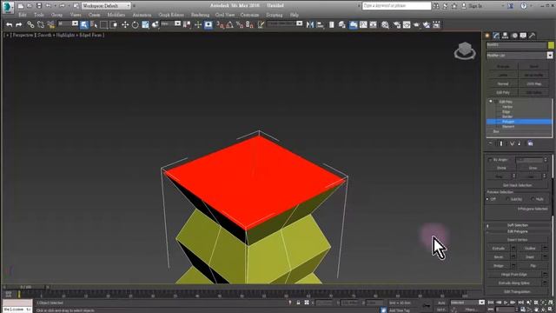The height and width of the screenshot is (313, 556).
Task: Select Element sub-object level in stack
Action: [x=508, y=126]
